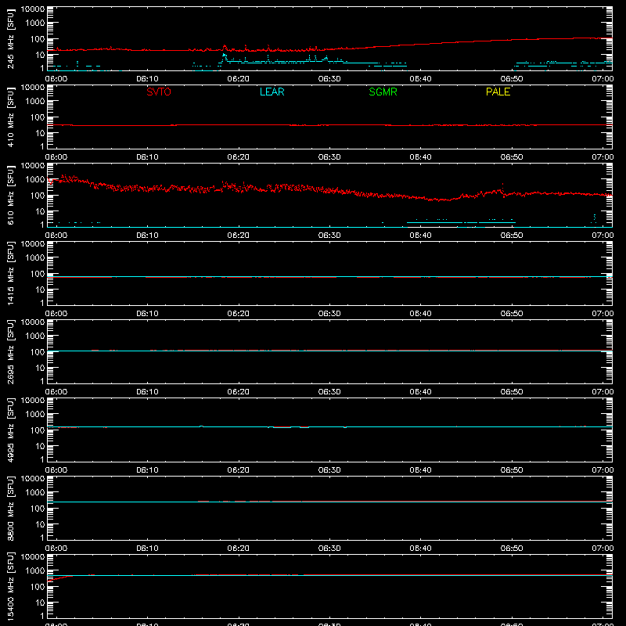Select the 410 MHz [SFU] axis label
The height and width of the screenshot is (626, 626).
(10, 117)
